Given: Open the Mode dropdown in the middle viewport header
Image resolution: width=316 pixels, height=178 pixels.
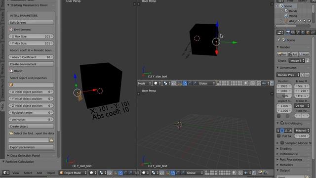Looking at the screenshot, I should [144, 83].
